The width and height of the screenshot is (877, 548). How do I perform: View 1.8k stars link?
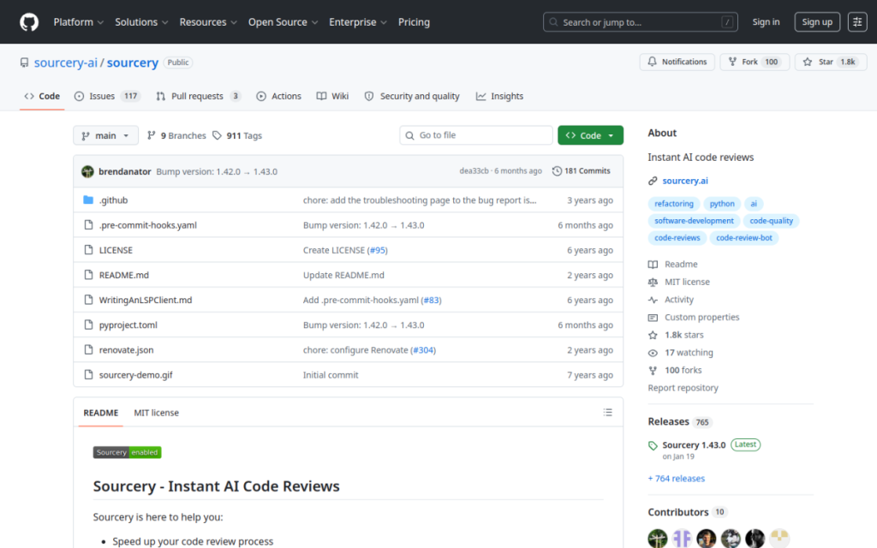[x=677, y=335]
